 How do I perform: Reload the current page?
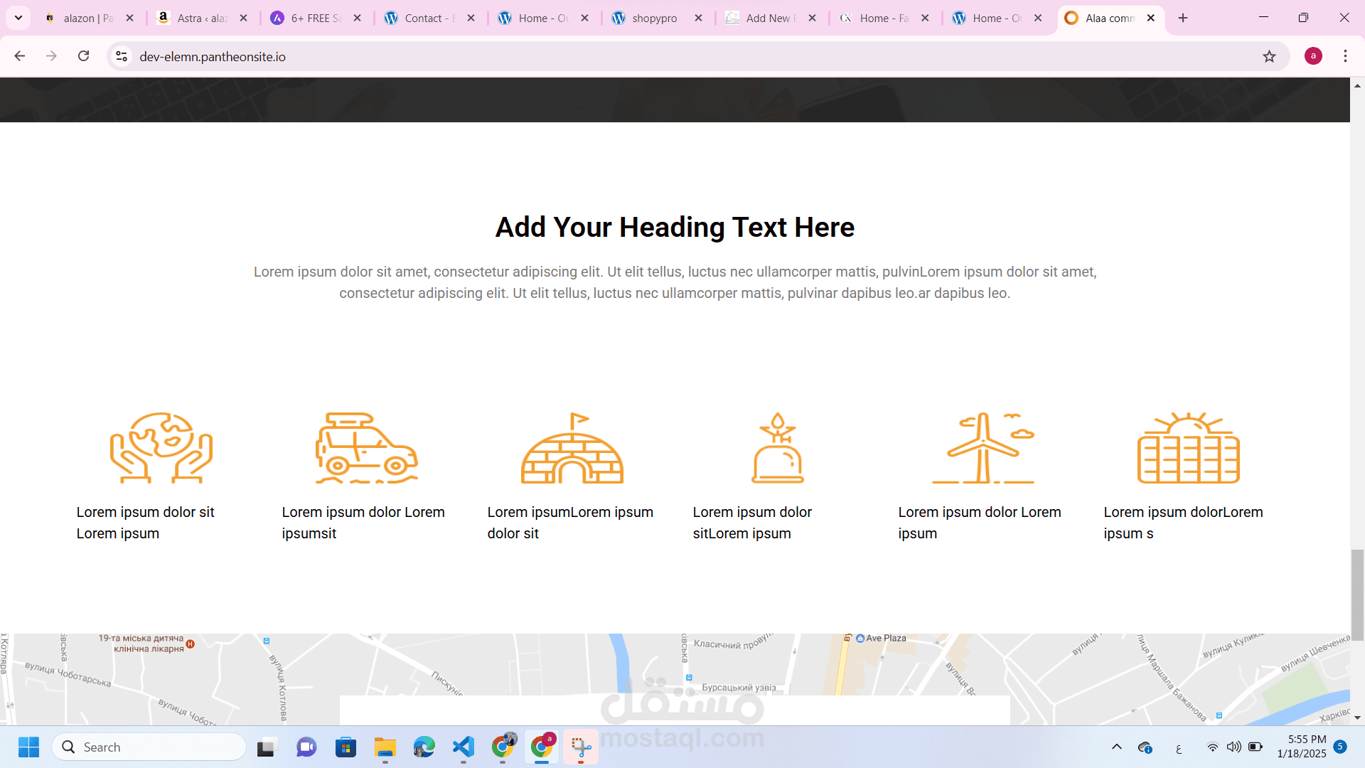tap(84, 56)
